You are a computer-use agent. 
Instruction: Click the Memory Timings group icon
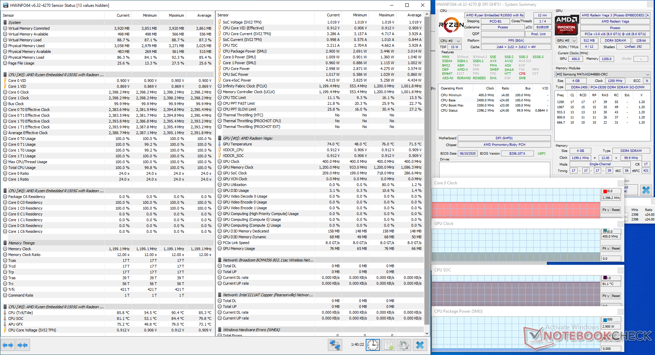click(x=5, y=243)
